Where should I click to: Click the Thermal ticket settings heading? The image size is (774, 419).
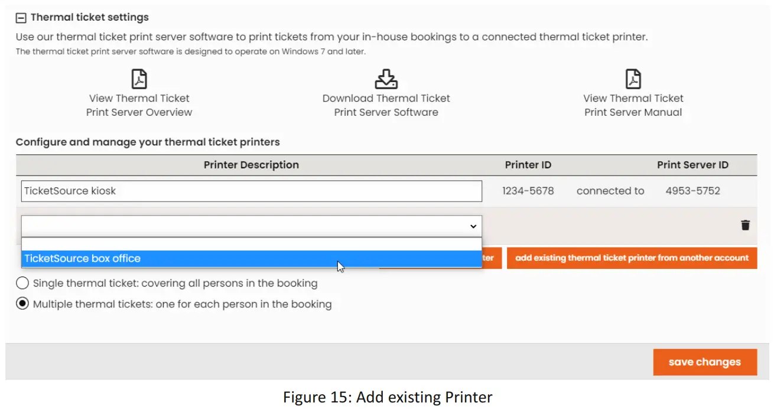click(x=90, y=18)
